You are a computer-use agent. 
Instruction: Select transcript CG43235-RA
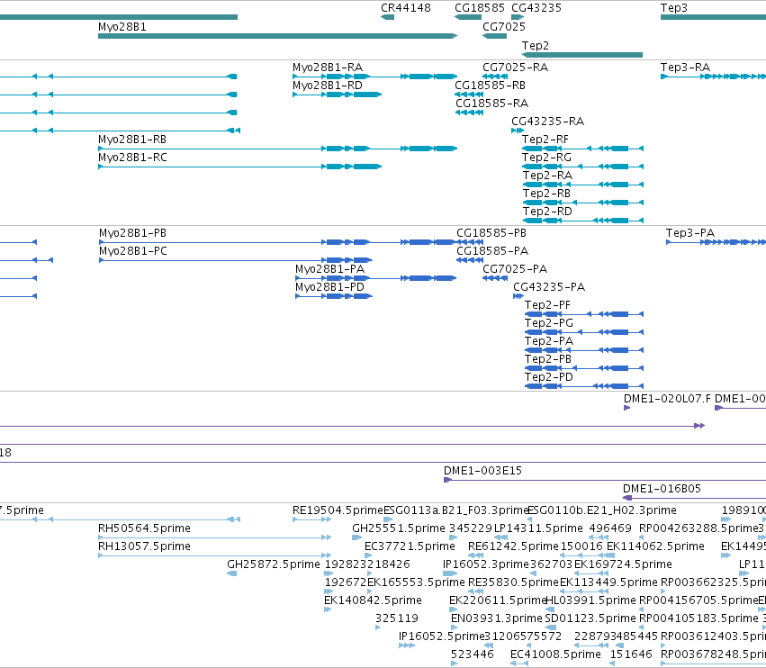pos(518,131)
